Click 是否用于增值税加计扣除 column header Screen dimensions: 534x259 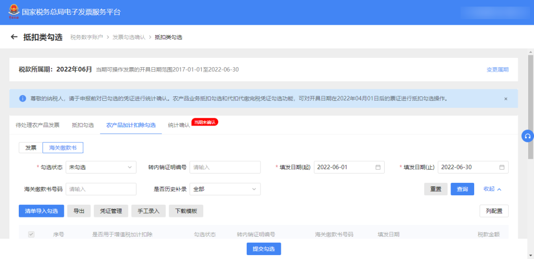tap(123, 234)
